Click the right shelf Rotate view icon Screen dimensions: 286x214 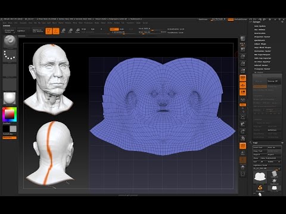(x=243, y=139)
